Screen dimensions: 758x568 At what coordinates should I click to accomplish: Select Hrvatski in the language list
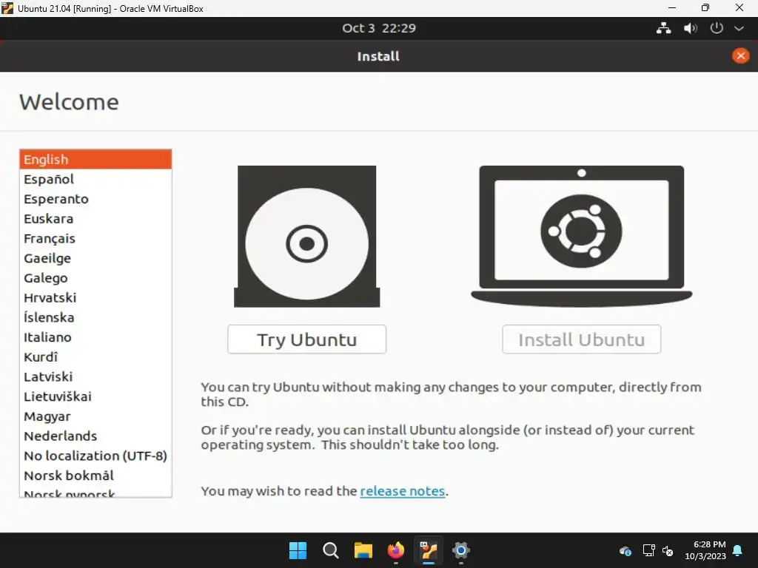(x=95, y=297)
